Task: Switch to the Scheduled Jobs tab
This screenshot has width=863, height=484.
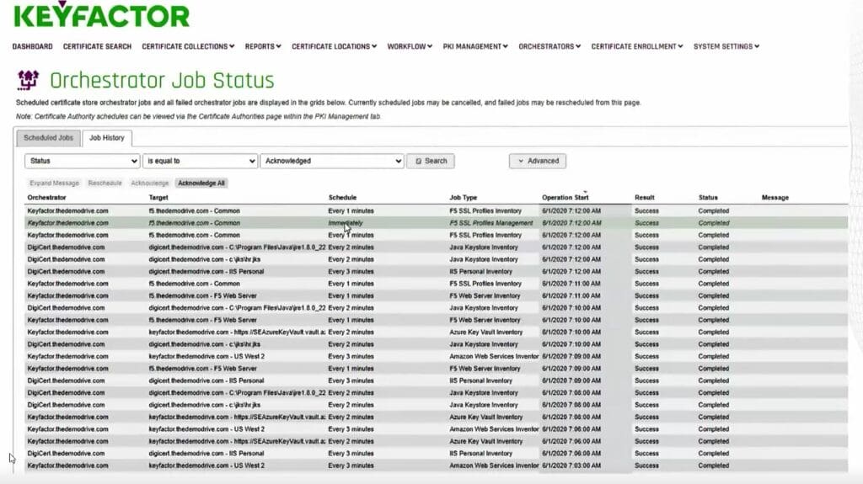Action: [48, 138]
